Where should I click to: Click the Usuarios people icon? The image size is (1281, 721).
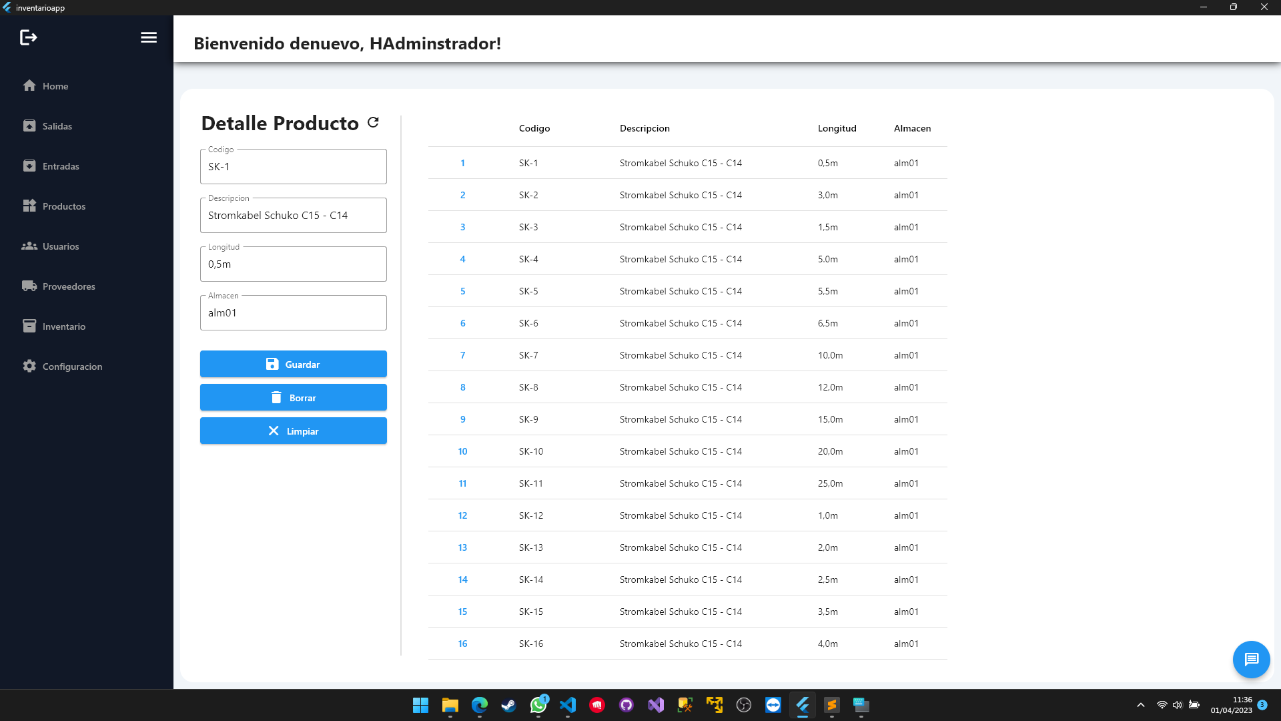tap(29, 246)
